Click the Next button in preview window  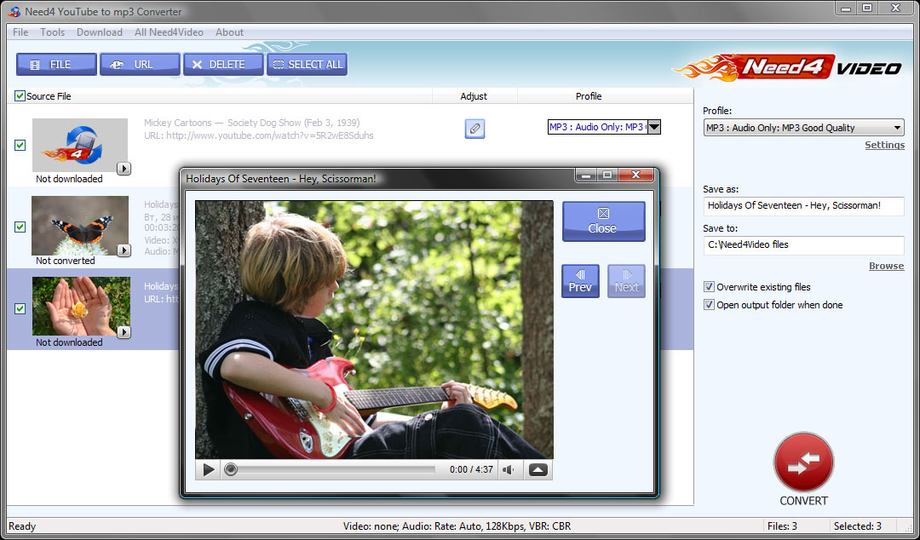click(627, 281)
